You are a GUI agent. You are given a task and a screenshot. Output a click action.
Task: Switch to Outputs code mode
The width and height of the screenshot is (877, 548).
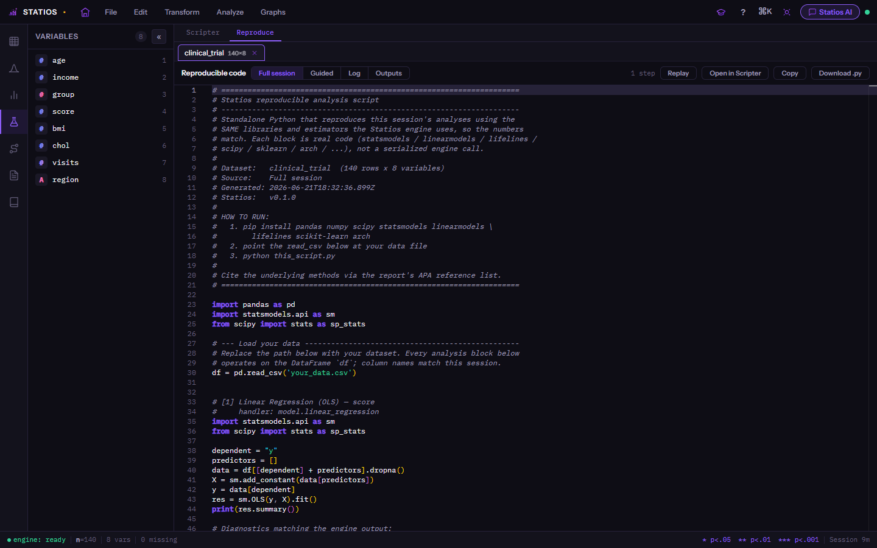pos(389,73)
